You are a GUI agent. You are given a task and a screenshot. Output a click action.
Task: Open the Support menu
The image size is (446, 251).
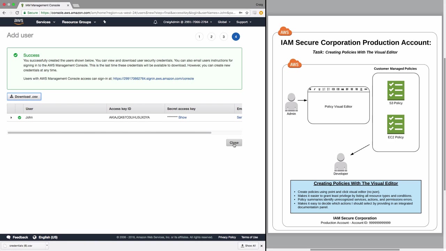click(x=244, y=22)
